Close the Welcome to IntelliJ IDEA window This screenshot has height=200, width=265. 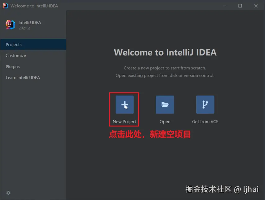(x=256, y=6)
